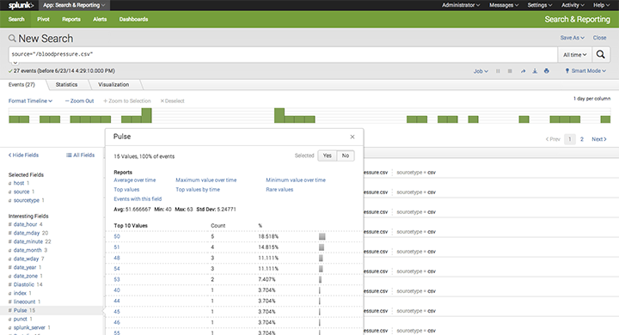
Task: Open Help menu
Action: [601, 5]
